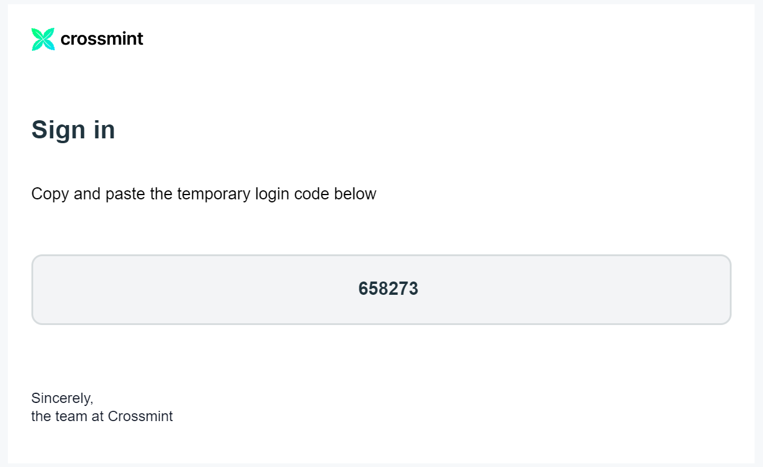Screen dimensions: 763x467
Task: Click the word "Crossmint" in the signature
Action: (x=140, y=416)
